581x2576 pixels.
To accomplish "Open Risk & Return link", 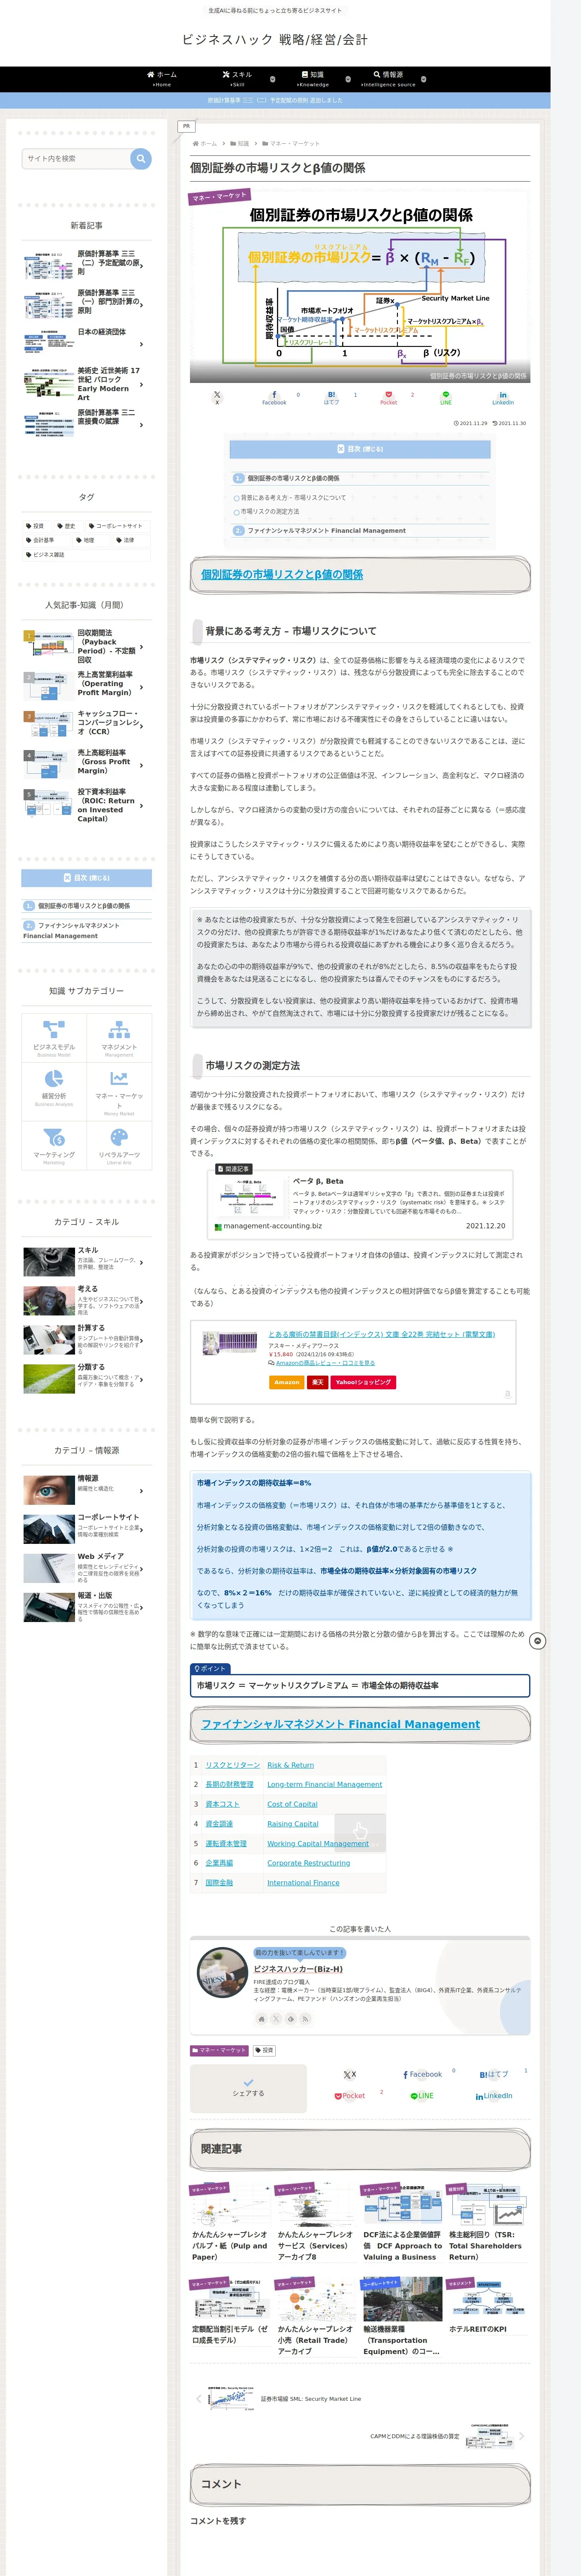I will coord(291,1765).
